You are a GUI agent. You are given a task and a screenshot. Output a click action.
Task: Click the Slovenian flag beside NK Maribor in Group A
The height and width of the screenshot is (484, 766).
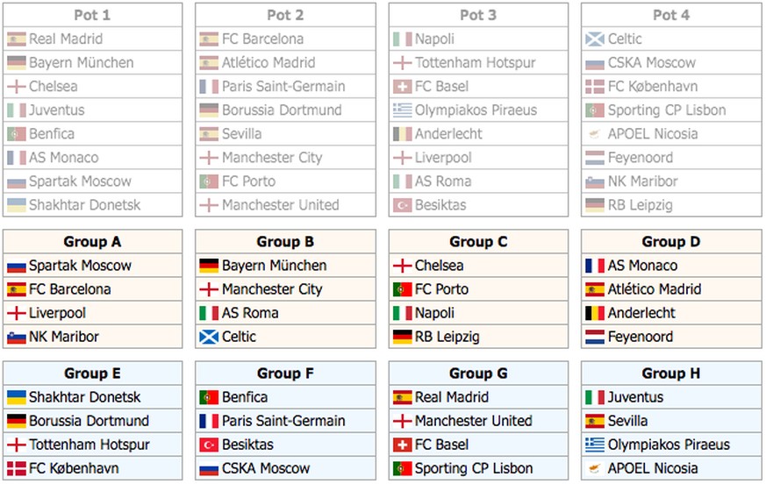(16, 337)
